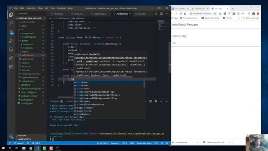
Task: Open the Edit menu
Action: coord(22,8)
